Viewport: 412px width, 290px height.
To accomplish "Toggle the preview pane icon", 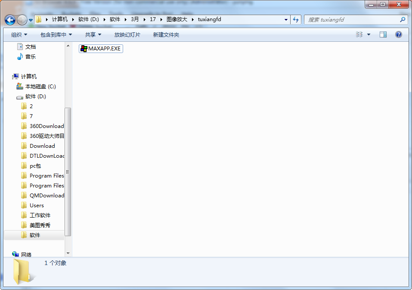I will 383,34.
